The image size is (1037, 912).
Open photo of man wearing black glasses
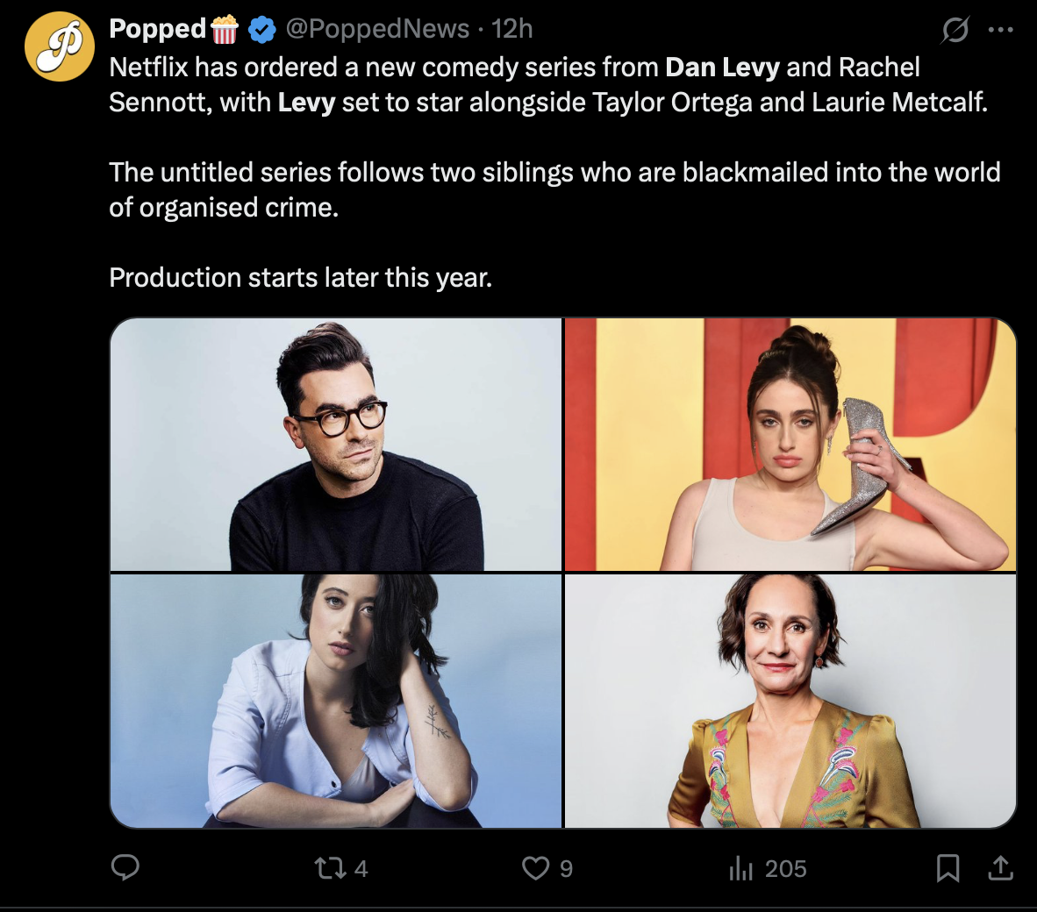point(336,445)
